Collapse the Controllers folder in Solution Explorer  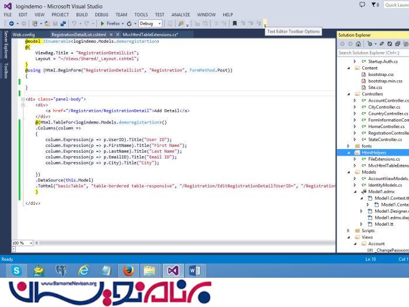[349, 94]
